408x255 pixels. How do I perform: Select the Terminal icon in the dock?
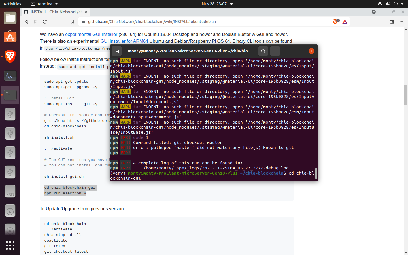10,95
